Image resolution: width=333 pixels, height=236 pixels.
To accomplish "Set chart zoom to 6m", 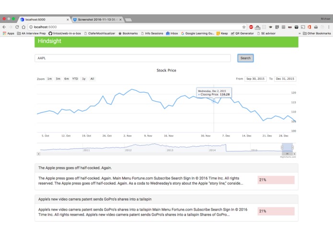I will [67, 79].
